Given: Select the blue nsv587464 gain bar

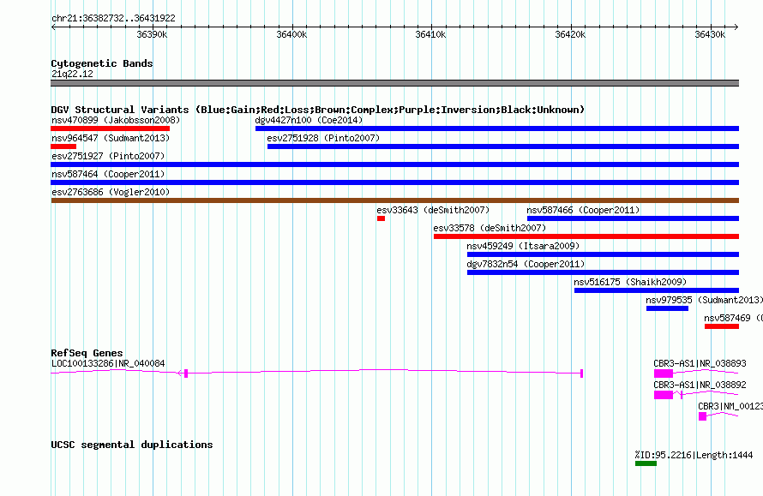Looking at the screenshot, I should tap(394, 182).
